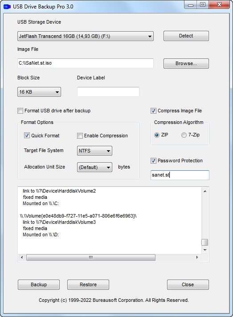Click the password field containing sanet.st
The image size is (233, 317).
(x=180, y=175)
